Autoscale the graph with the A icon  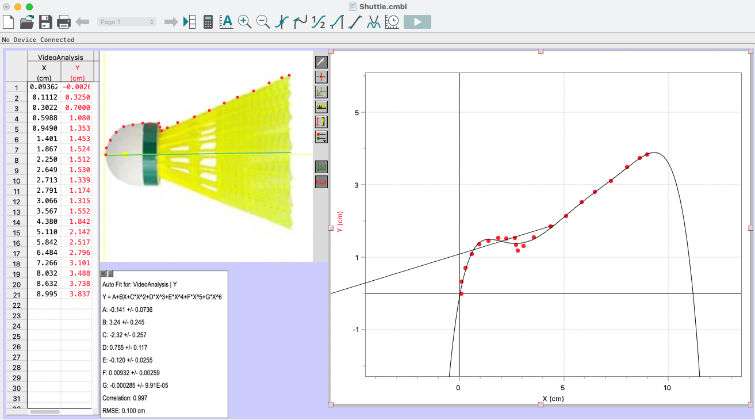point(227,22)
